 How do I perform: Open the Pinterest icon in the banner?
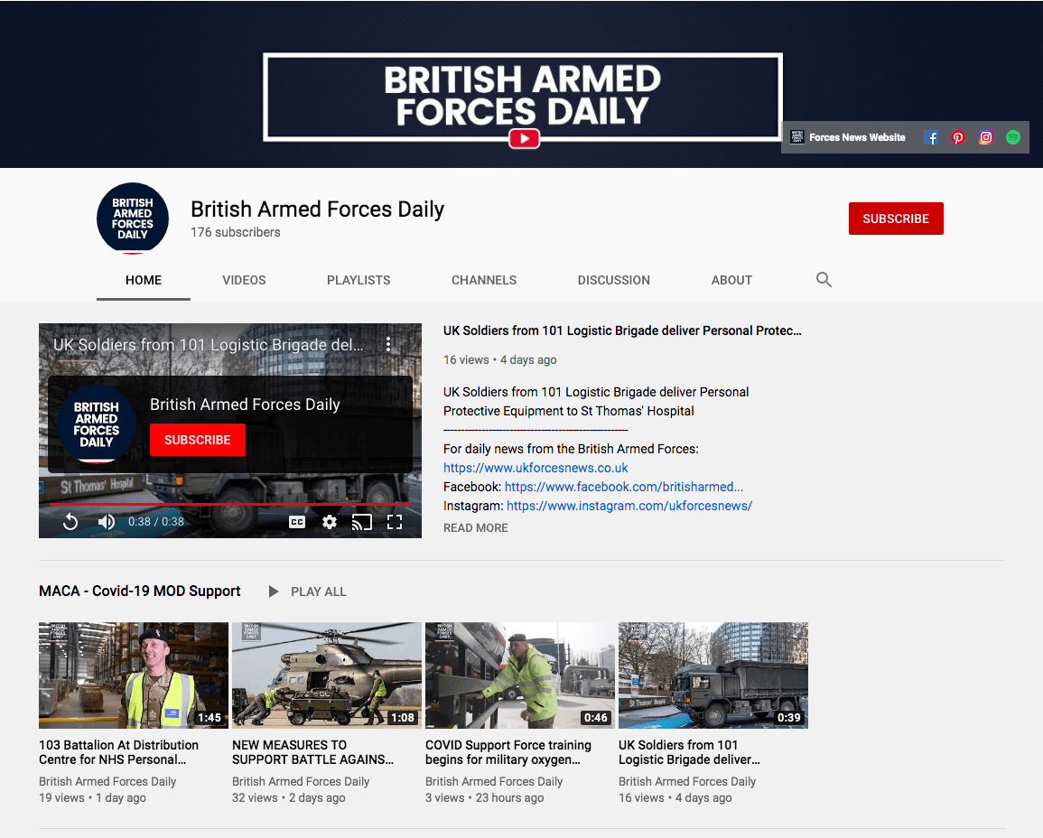[x=958, y=137]
